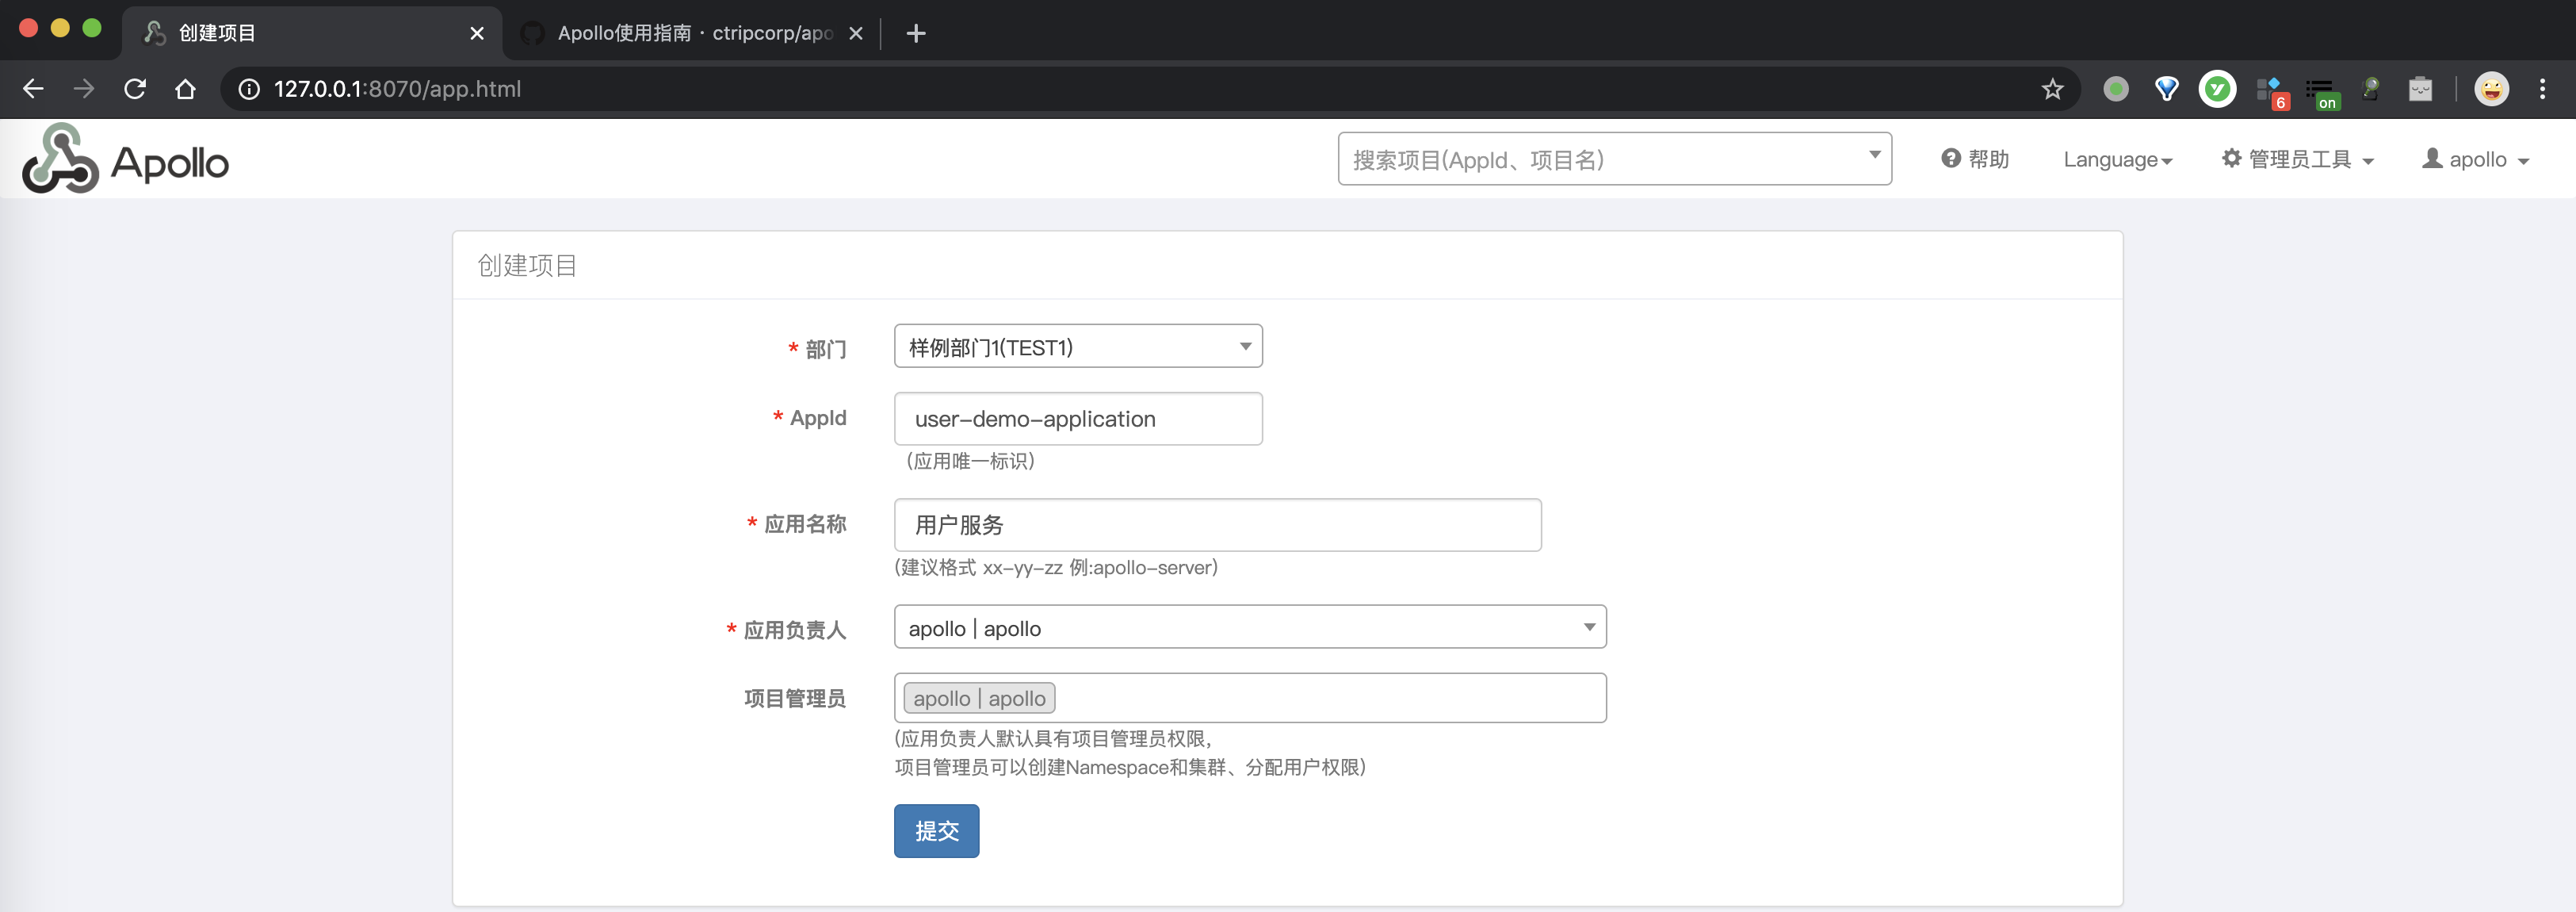Screen dimensions: 2576x912
Task: Open the Language menu
Action: click(2117, 160)
